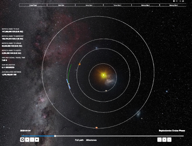The width and height of the screenshot is (192, 146).
Task: Open the info button at bottom right
Action: click(x=159, y=140)
